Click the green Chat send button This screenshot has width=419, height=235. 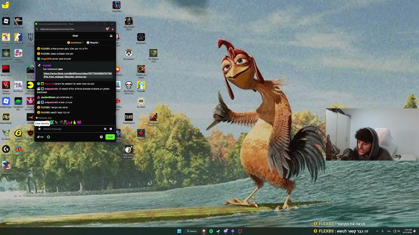110,137
